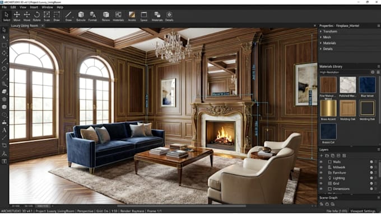Viewport: 381px width, 214px height.
Task: Select the Lighting layer name
Action: [339, 178]
